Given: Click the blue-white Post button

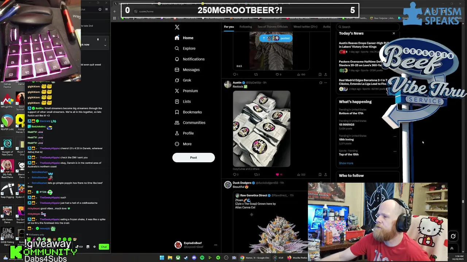Looking at the screenshot, I should point(193,158).
